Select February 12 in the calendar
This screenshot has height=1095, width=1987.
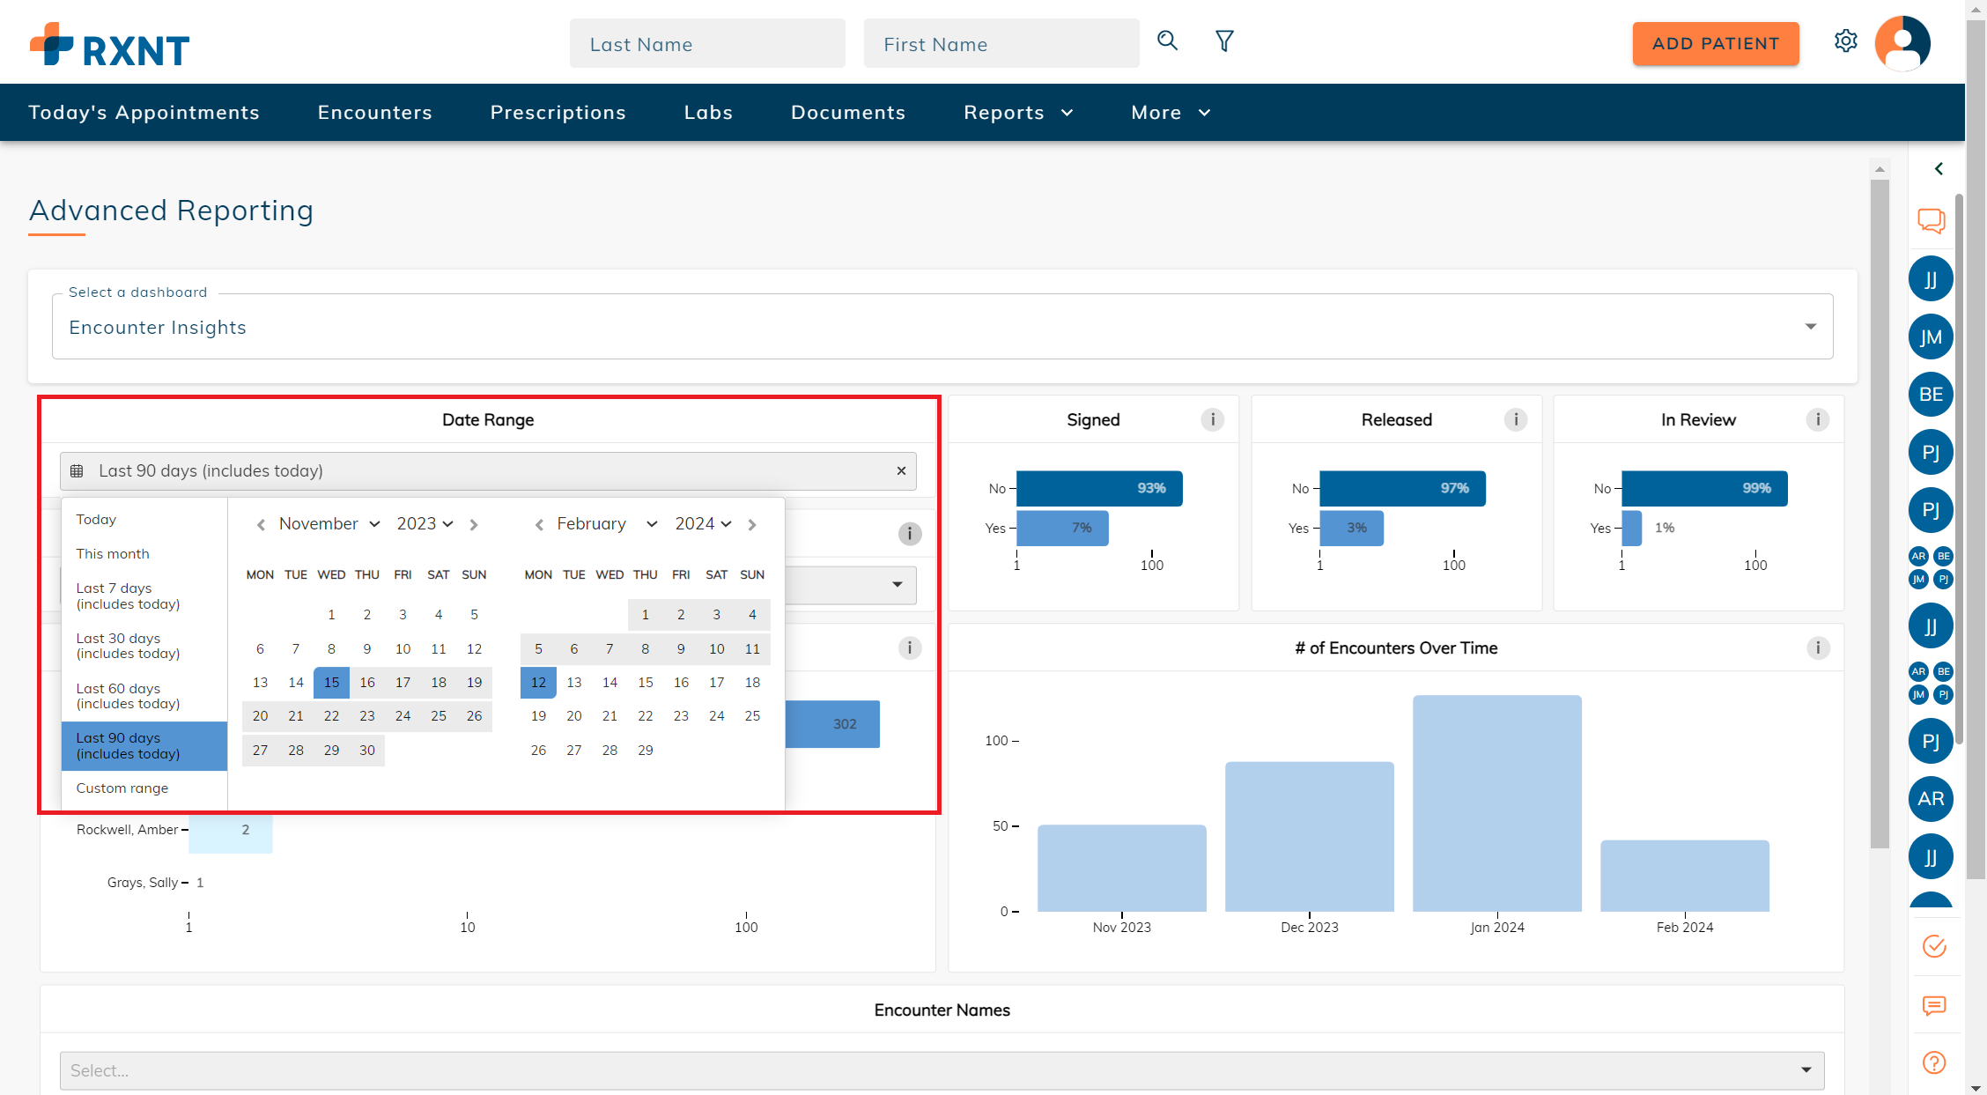click(x=538, y=682)
